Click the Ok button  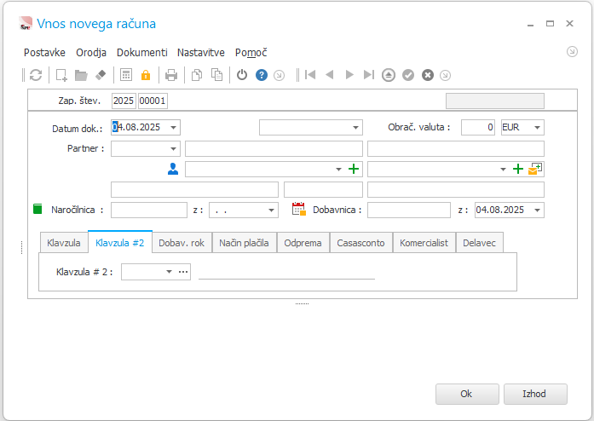click(466, 394)
